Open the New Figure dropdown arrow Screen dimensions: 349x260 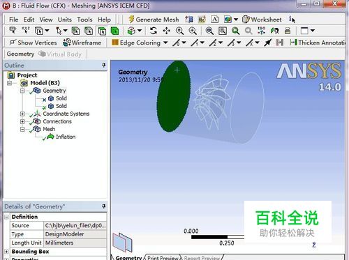pos(236,20)
